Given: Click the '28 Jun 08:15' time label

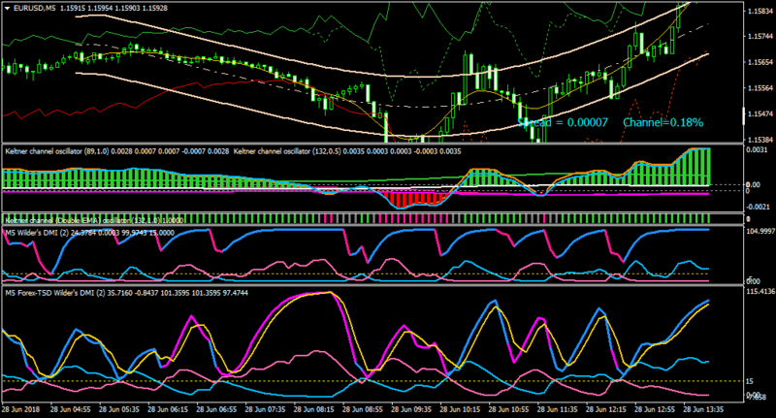Looking at the screenshot, I should point(313,409).
